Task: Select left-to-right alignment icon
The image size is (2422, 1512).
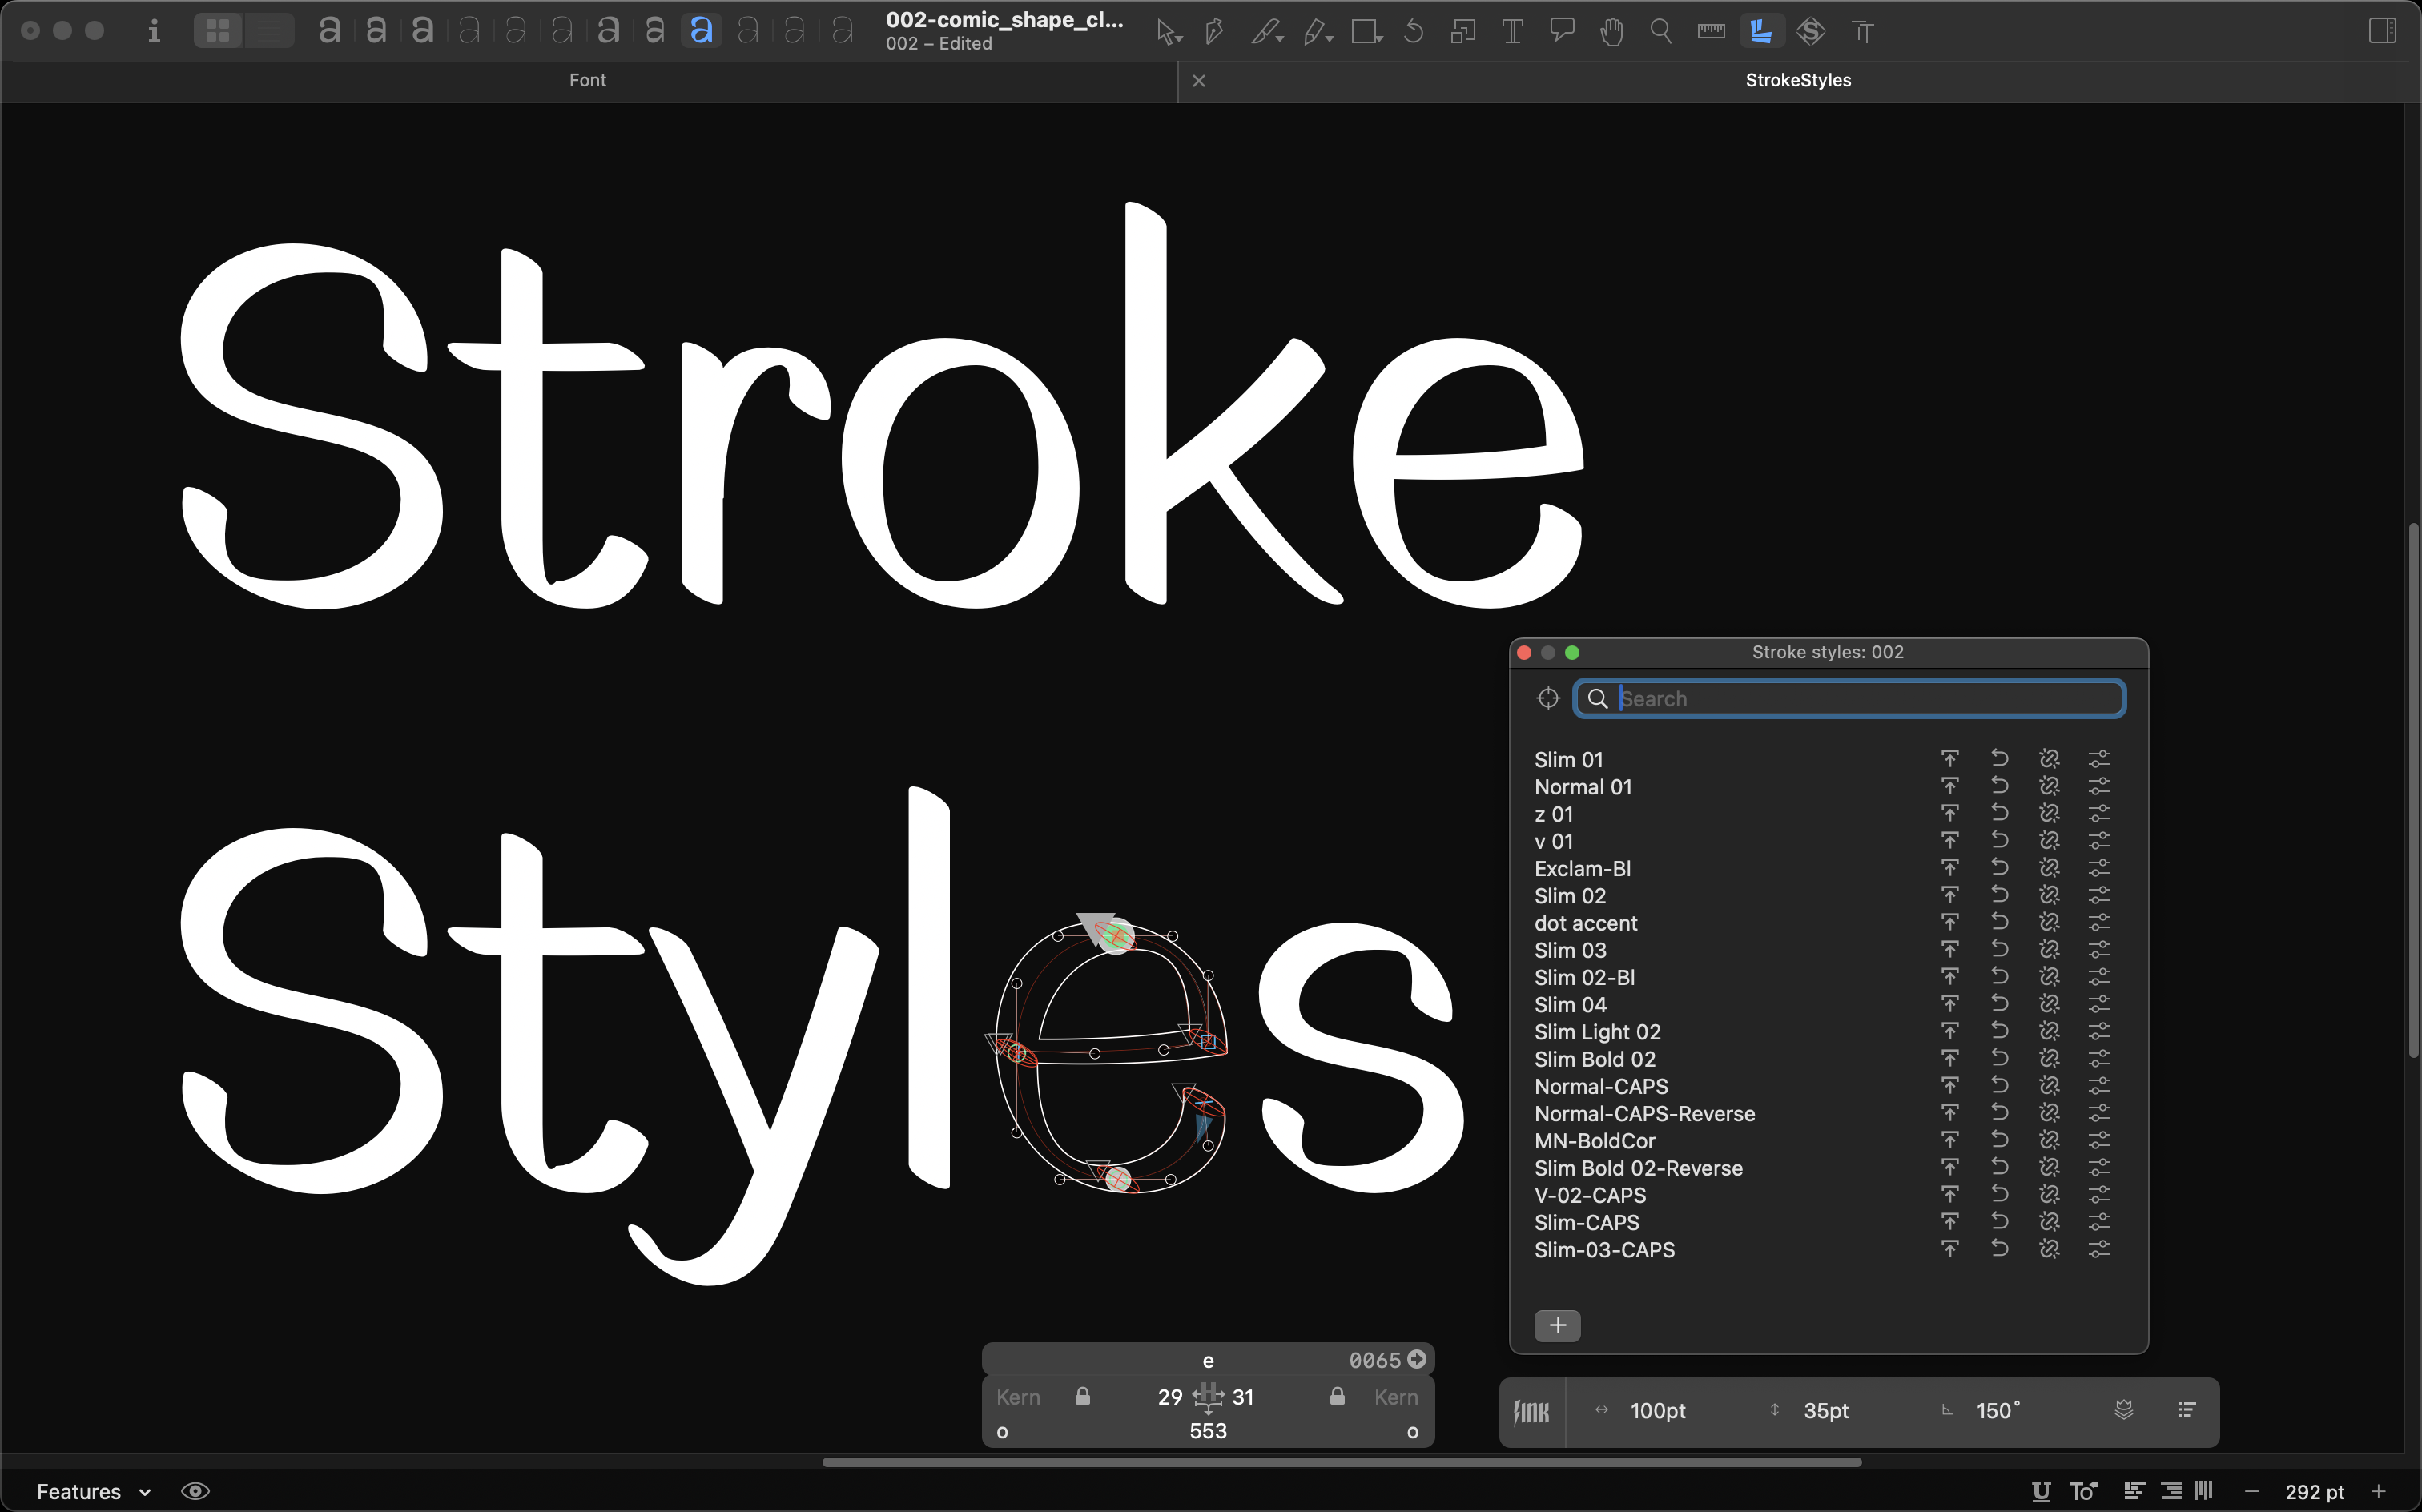Action: [x=2134, y=1491]
